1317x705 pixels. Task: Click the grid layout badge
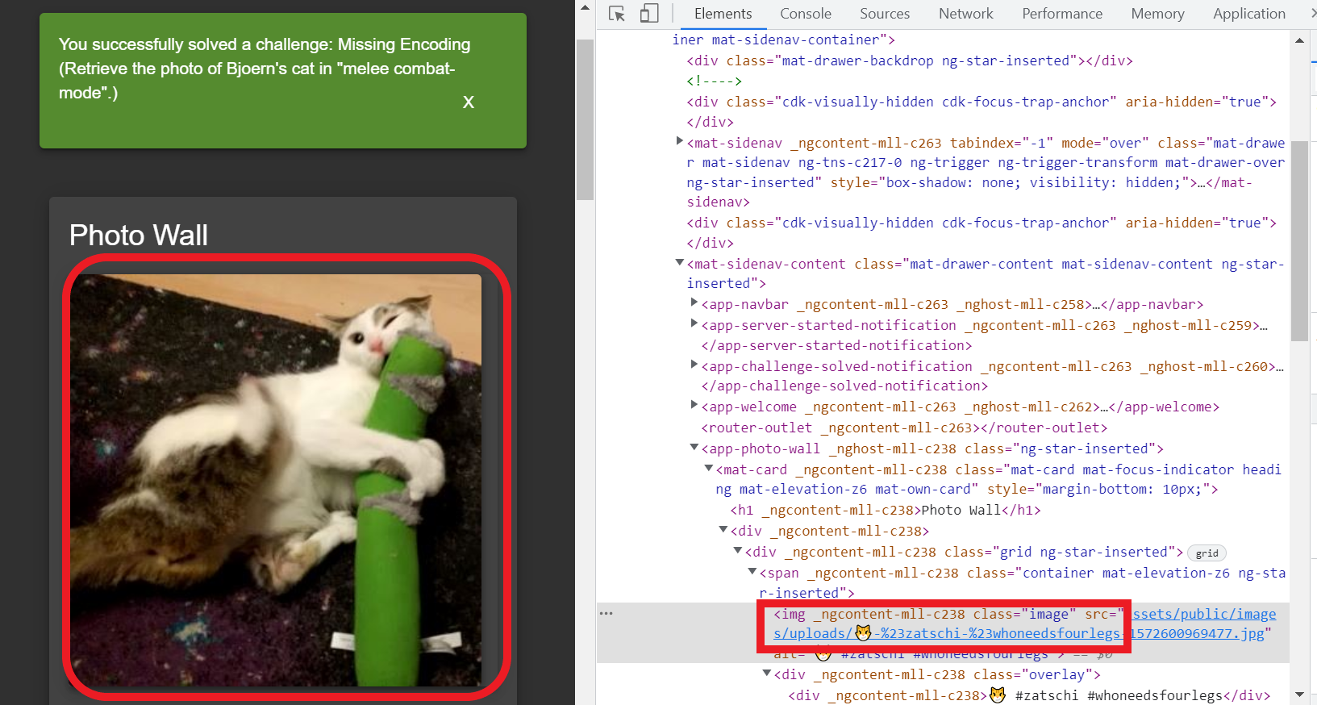1207,553
